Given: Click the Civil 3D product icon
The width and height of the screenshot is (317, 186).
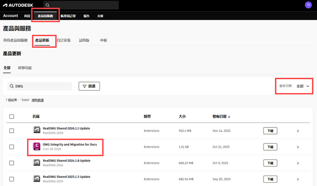Looking at the screenshot, I should click(x=37, y=146).
